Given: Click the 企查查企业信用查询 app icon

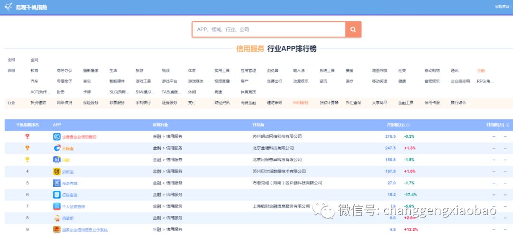Looking at the screenshot, I should point(57,137).
